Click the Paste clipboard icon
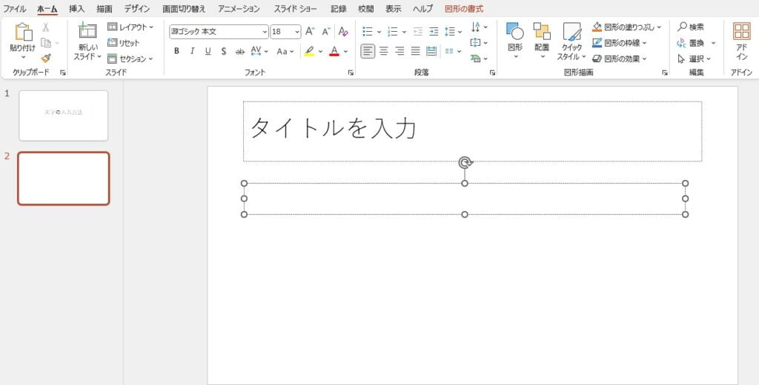 click(x=23, y=33)
